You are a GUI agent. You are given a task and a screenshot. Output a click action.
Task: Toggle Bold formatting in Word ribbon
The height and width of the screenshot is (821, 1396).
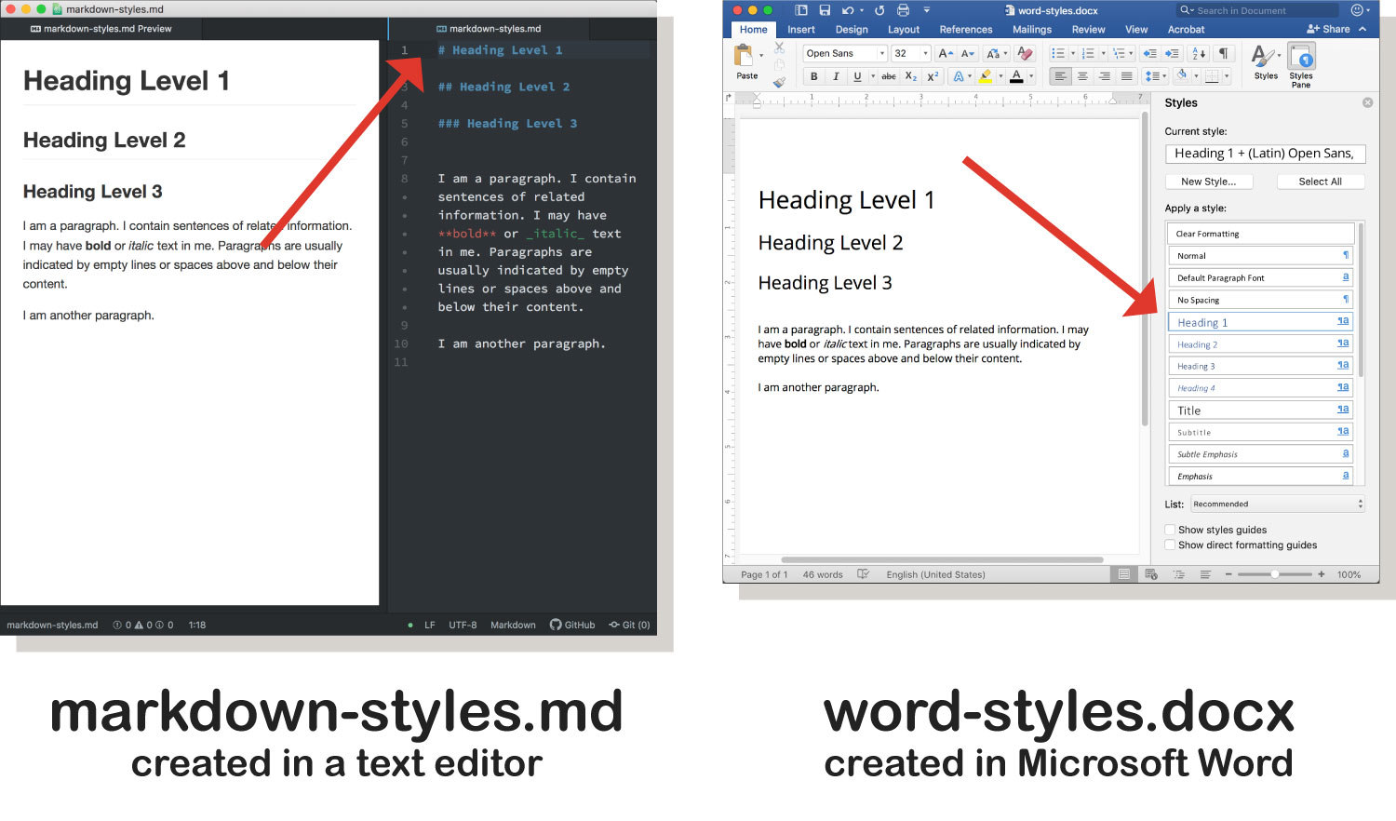[x=814, y=76]
